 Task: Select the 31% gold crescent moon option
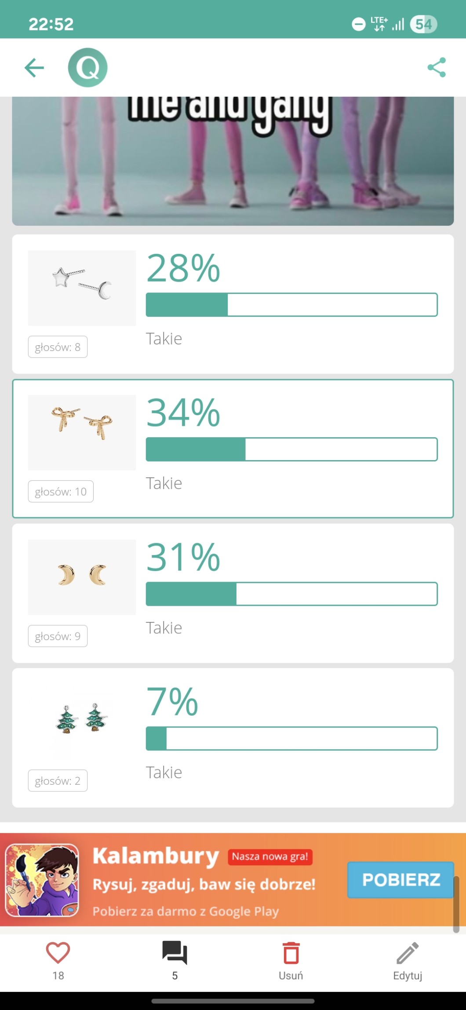(x=233, y=593)
